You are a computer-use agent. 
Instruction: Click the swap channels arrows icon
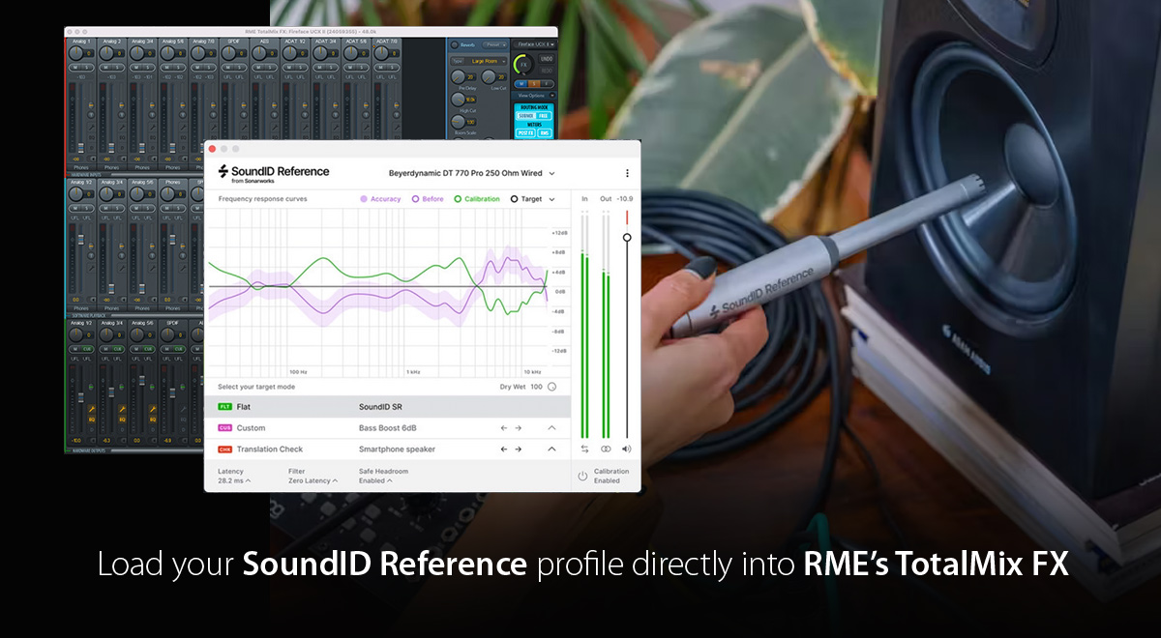coord(584,449)
